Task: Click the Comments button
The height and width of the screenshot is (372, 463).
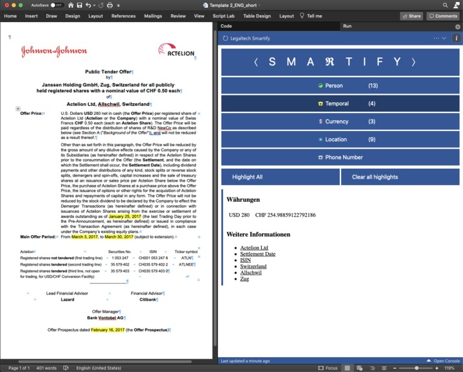Action: (443, 16)
